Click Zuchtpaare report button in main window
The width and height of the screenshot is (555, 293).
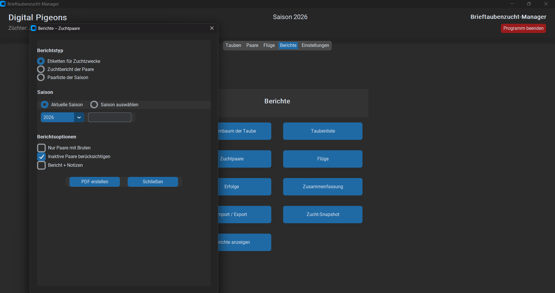click(245, 159)
